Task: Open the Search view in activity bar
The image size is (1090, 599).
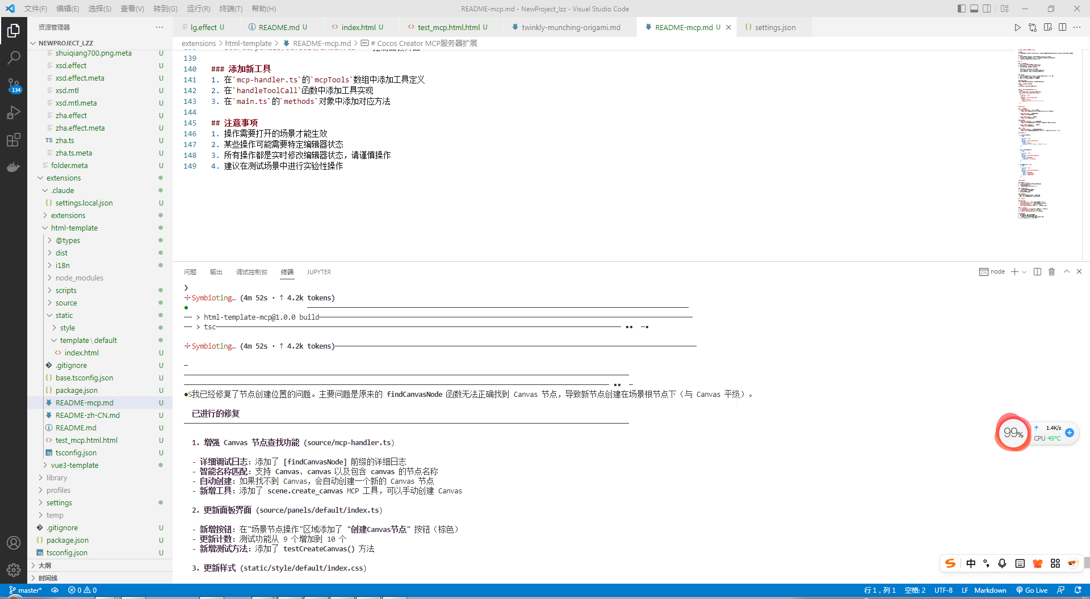Action: click(14, 58)
